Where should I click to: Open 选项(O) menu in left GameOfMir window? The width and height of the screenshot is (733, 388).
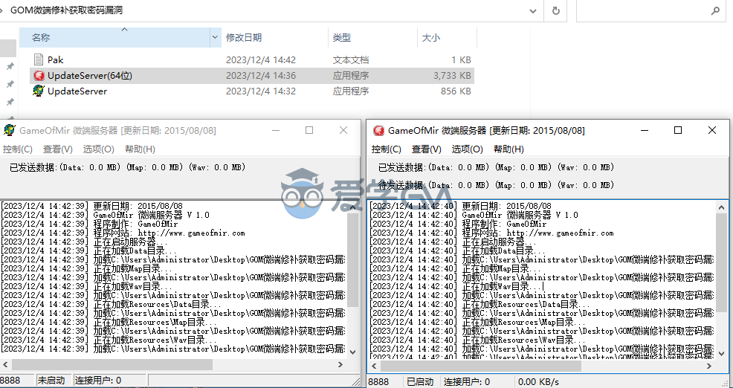[99, 149]
